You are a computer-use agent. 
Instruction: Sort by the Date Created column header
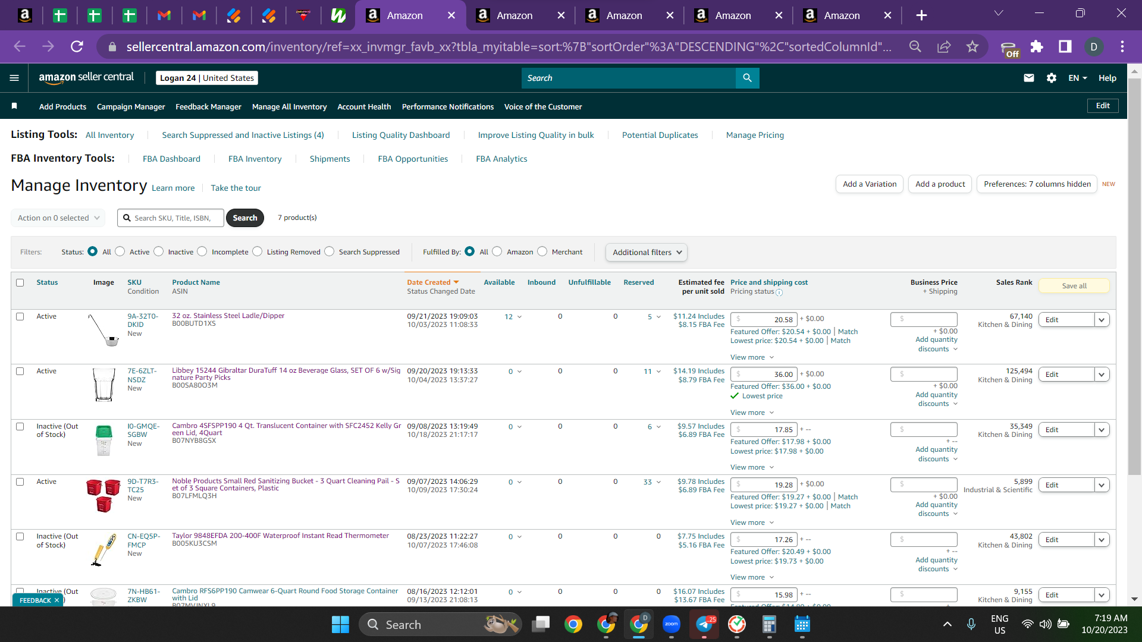(433, 282)
